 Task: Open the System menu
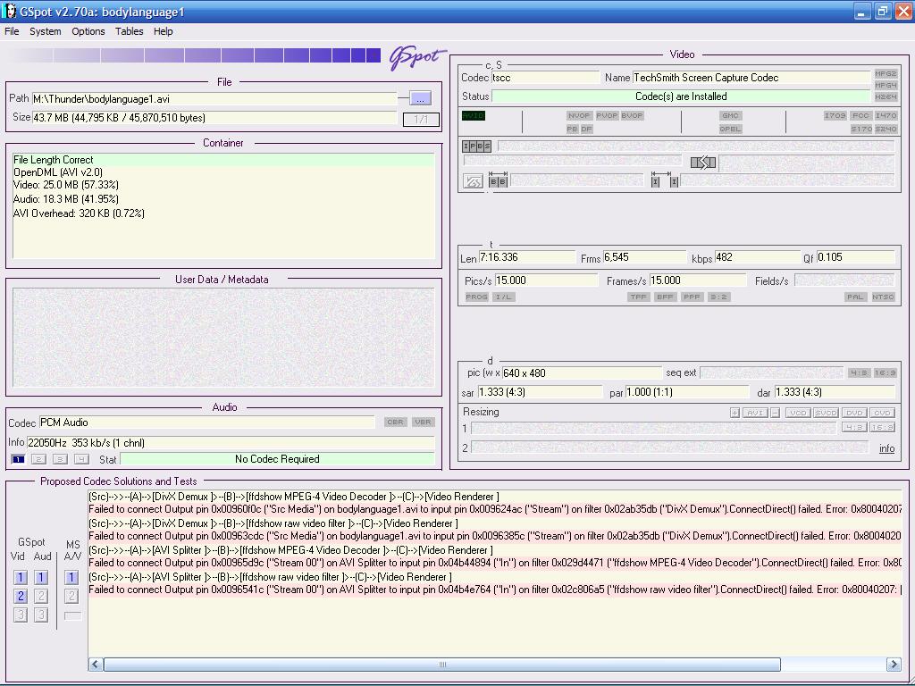(46, 31)
